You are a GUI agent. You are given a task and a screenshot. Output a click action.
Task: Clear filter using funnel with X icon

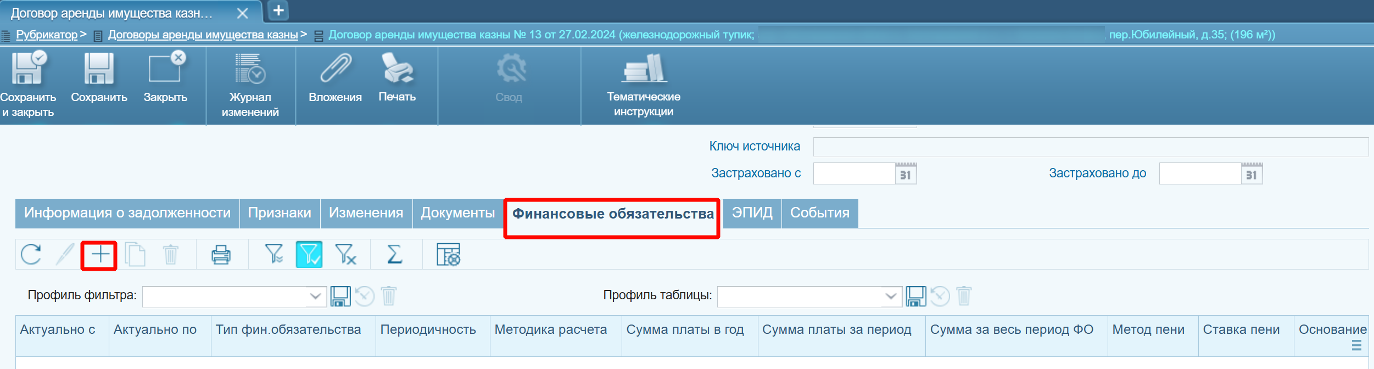(x=346, y=255)
